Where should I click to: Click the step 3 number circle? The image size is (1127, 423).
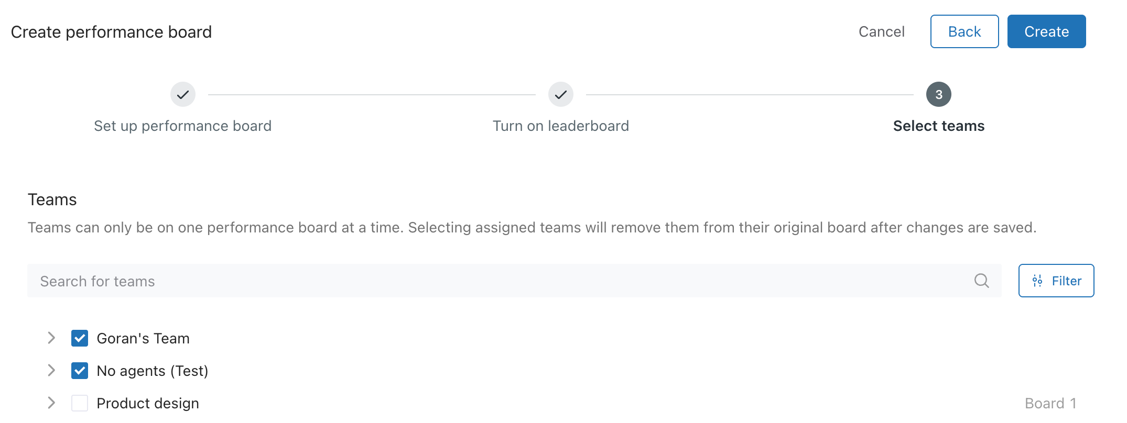click(x=939, y=94)
